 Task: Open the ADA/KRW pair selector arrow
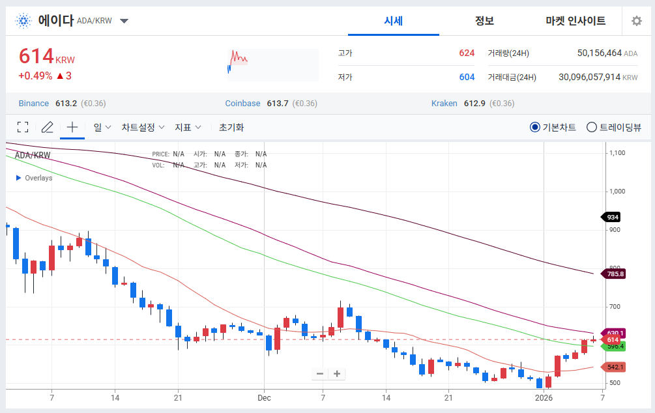coord(124,20)
